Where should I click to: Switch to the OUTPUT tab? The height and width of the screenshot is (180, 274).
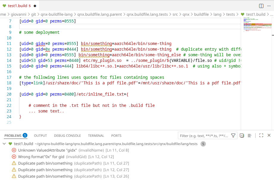[x=40, y=136]
